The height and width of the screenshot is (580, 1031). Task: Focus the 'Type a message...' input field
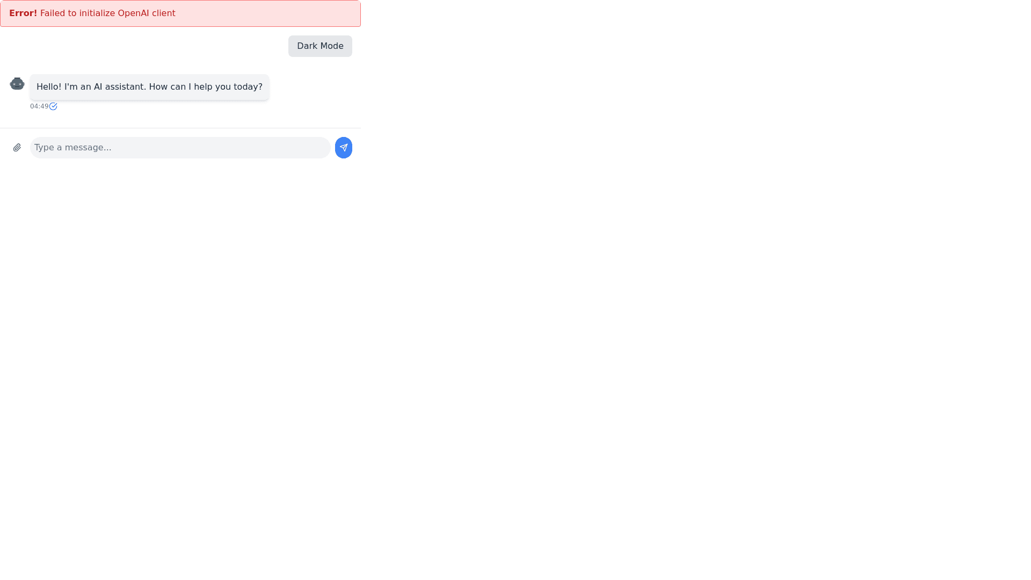180,148
